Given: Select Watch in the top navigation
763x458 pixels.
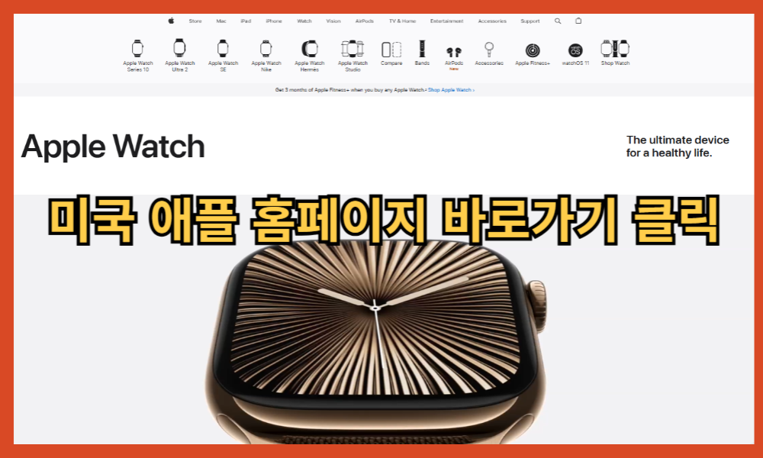Looking at the screenshot, I should pyautogui.click(x=304, y=21).
